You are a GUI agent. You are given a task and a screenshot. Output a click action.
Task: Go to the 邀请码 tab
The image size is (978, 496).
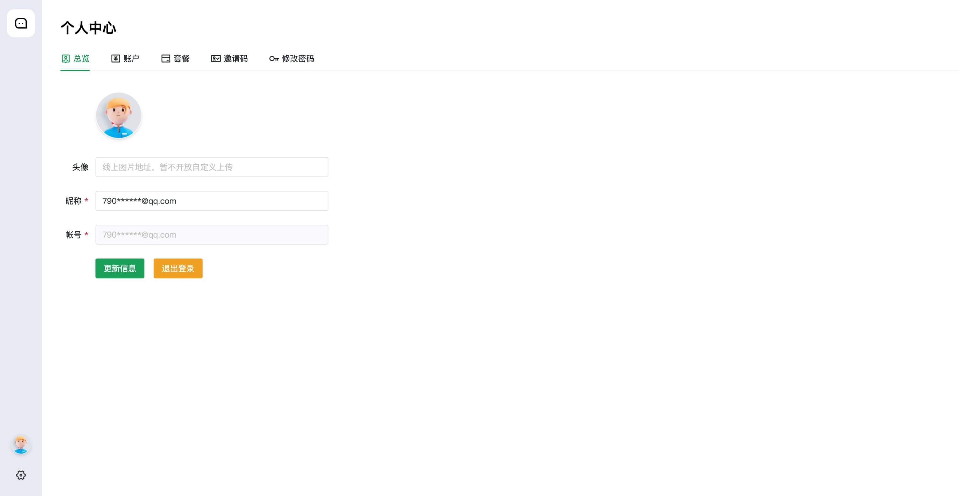click(235, 59)
